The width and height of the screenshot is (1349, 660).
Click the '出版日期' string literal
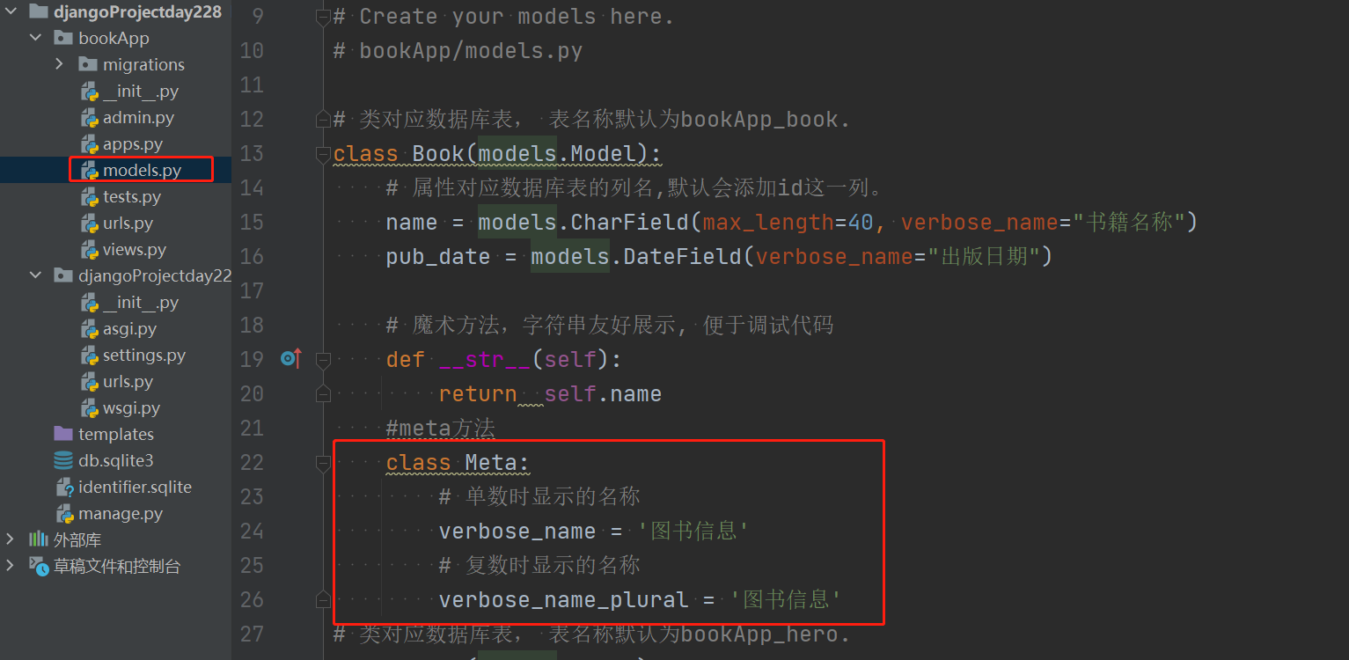click(x=984, y=256)
